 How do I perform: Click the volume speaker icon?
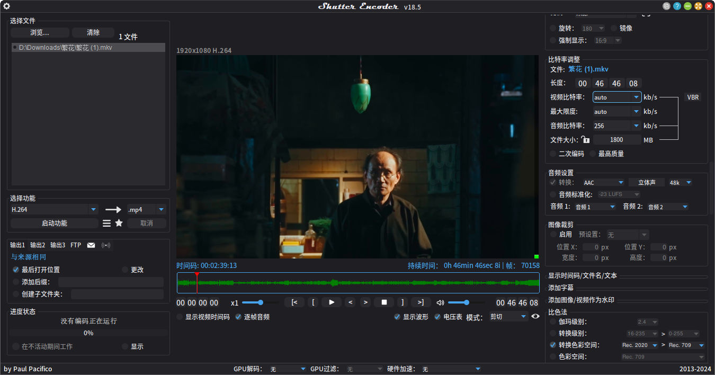(440, 303)
